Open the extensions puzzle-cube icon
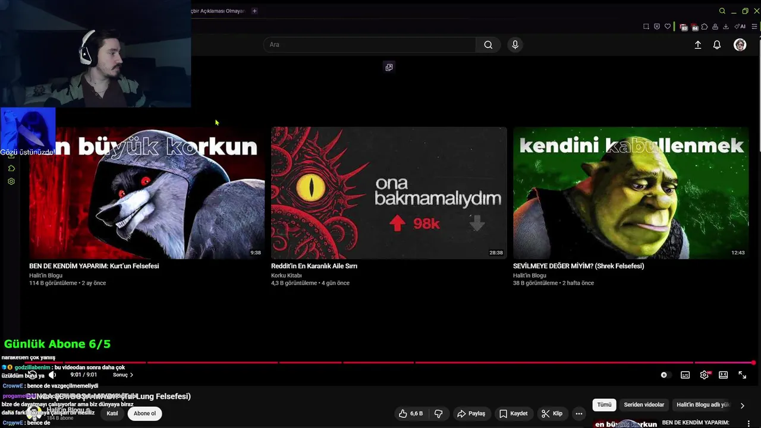761x428 pixels. coord(705,26)
